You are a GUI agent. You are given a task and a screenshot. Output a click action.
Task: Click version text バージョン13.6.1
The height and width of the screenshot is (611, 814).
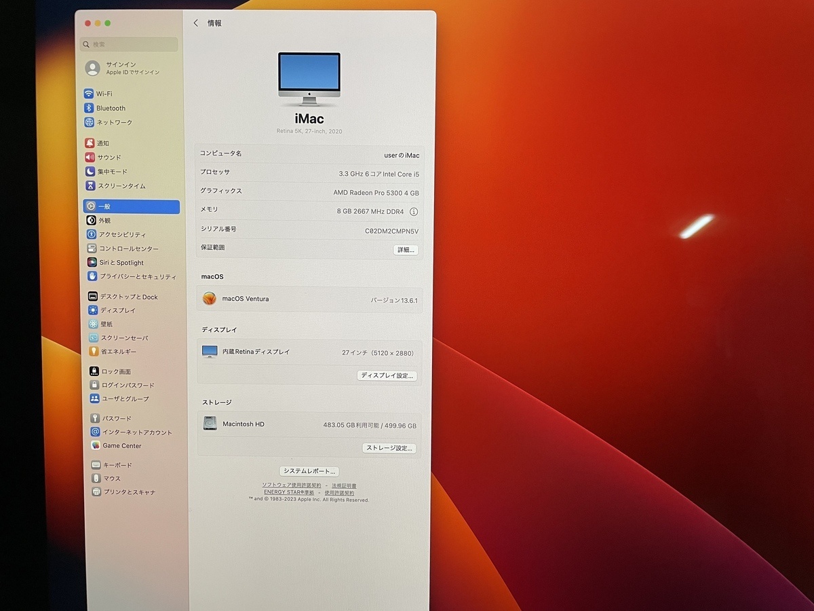pos(394,299)
